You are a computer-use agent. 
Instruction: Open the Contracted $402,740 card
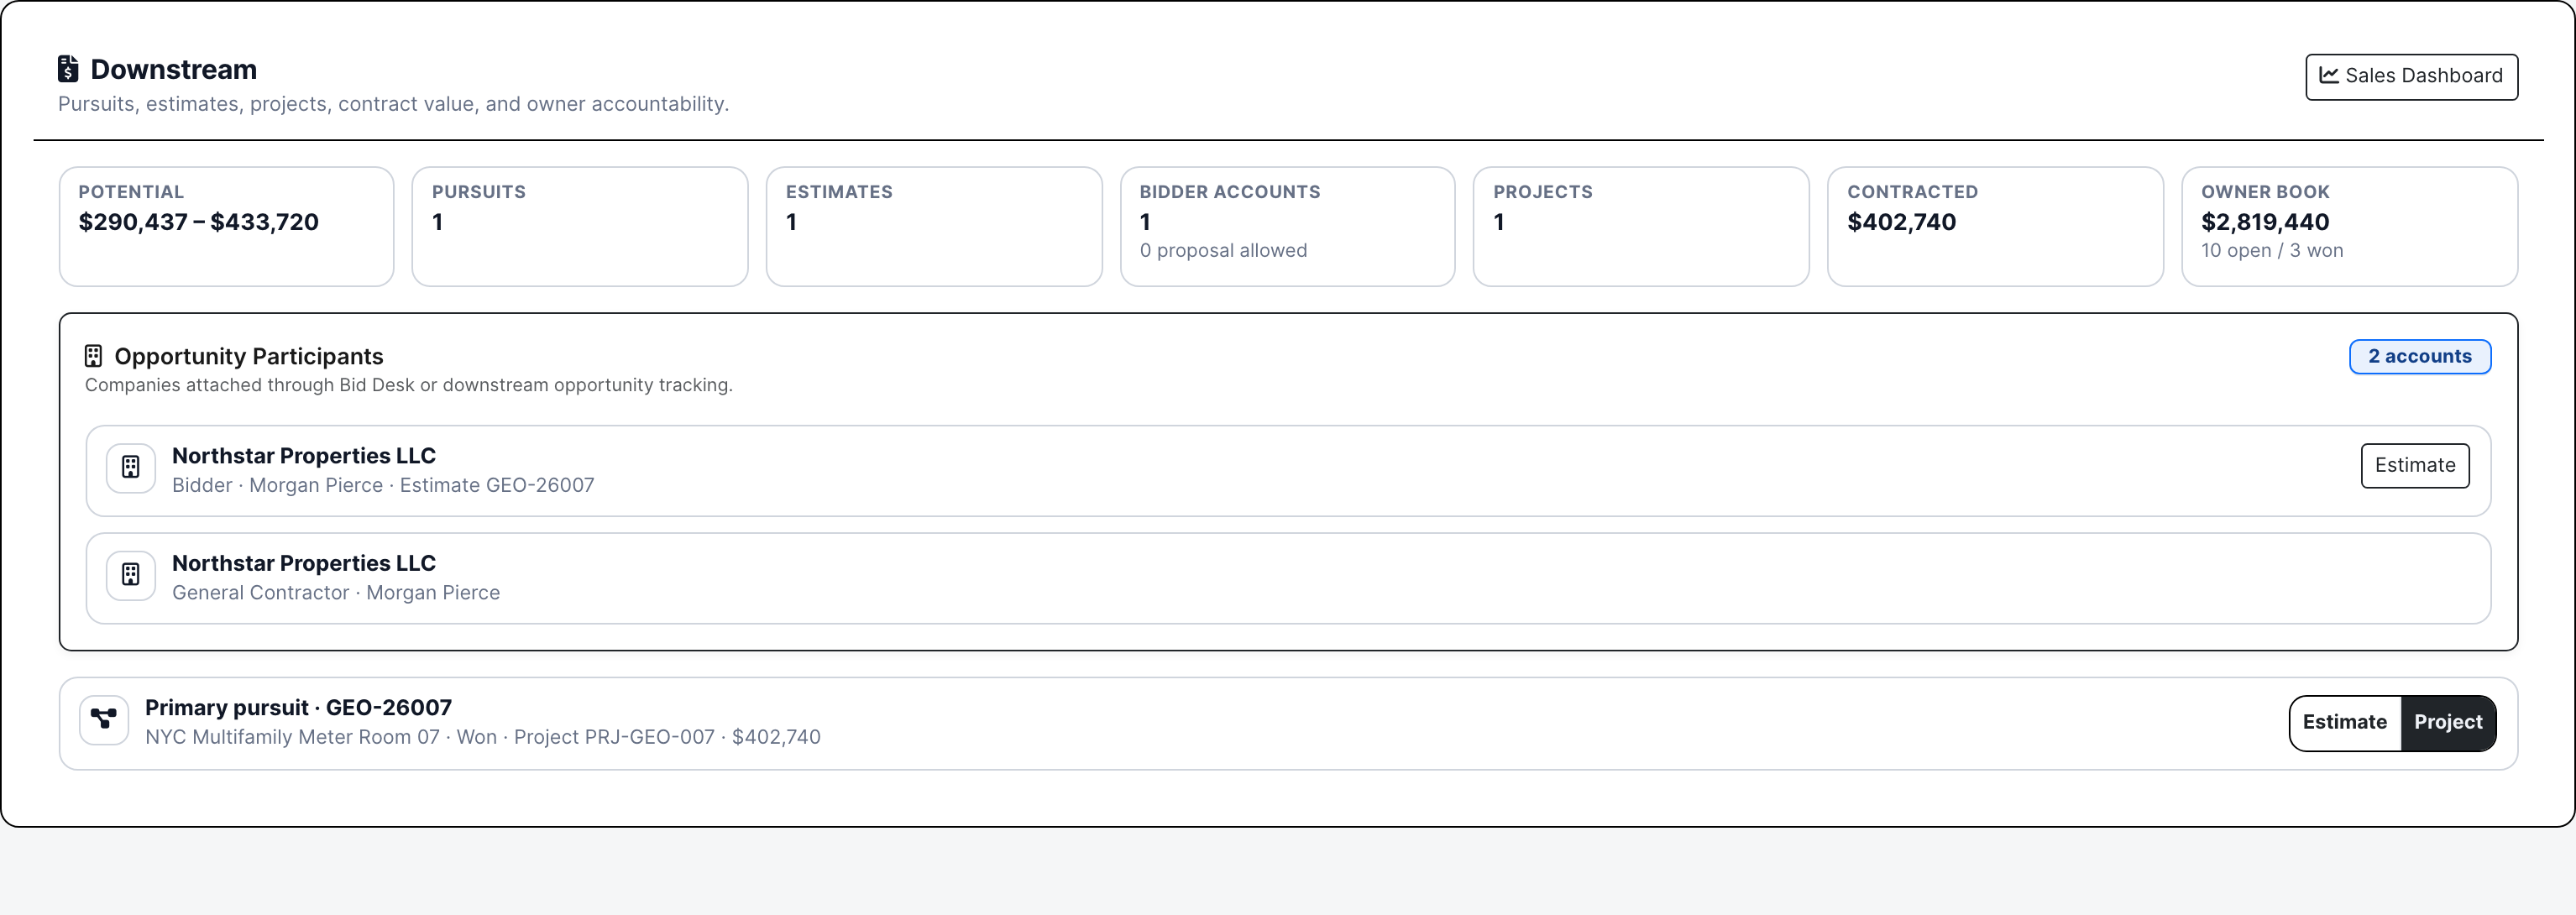[1995, 226]
